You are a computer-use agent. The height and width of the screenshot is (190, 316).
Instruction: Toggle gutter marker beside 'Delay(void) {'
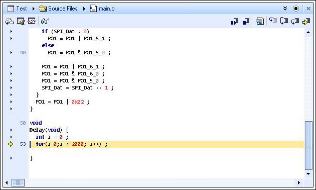(x=11, y=130)
